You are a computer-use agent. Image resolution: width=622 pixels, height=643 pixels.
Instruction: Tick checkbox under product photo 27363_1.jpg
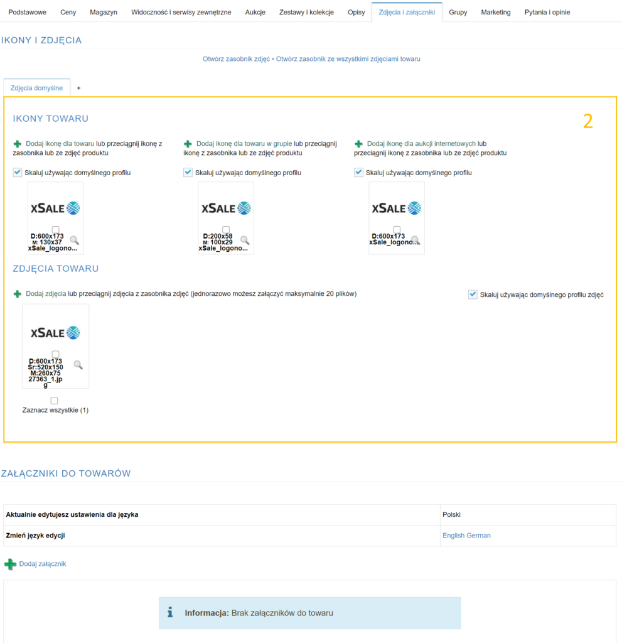[x=55, y=354]
